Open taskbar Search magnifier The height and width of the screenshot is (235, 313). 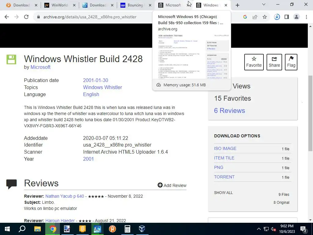coord(22,229)
